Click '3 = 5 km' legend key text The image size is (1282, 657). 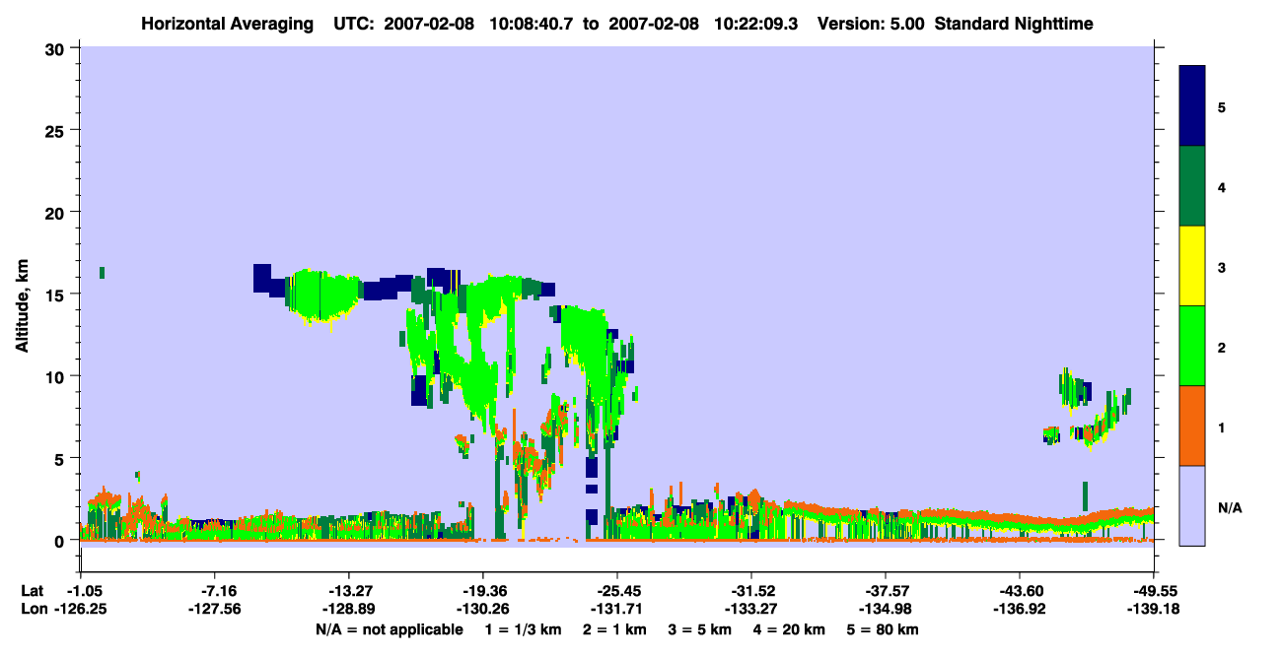click(698, 629)
